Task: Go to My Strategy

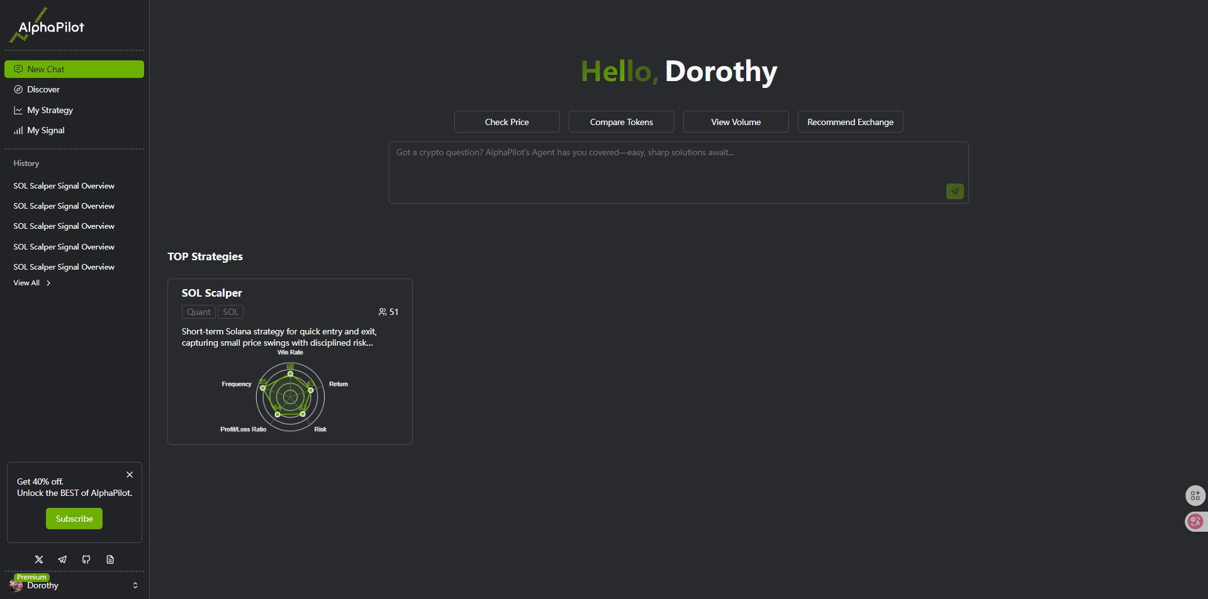Action: pos(74,110)
